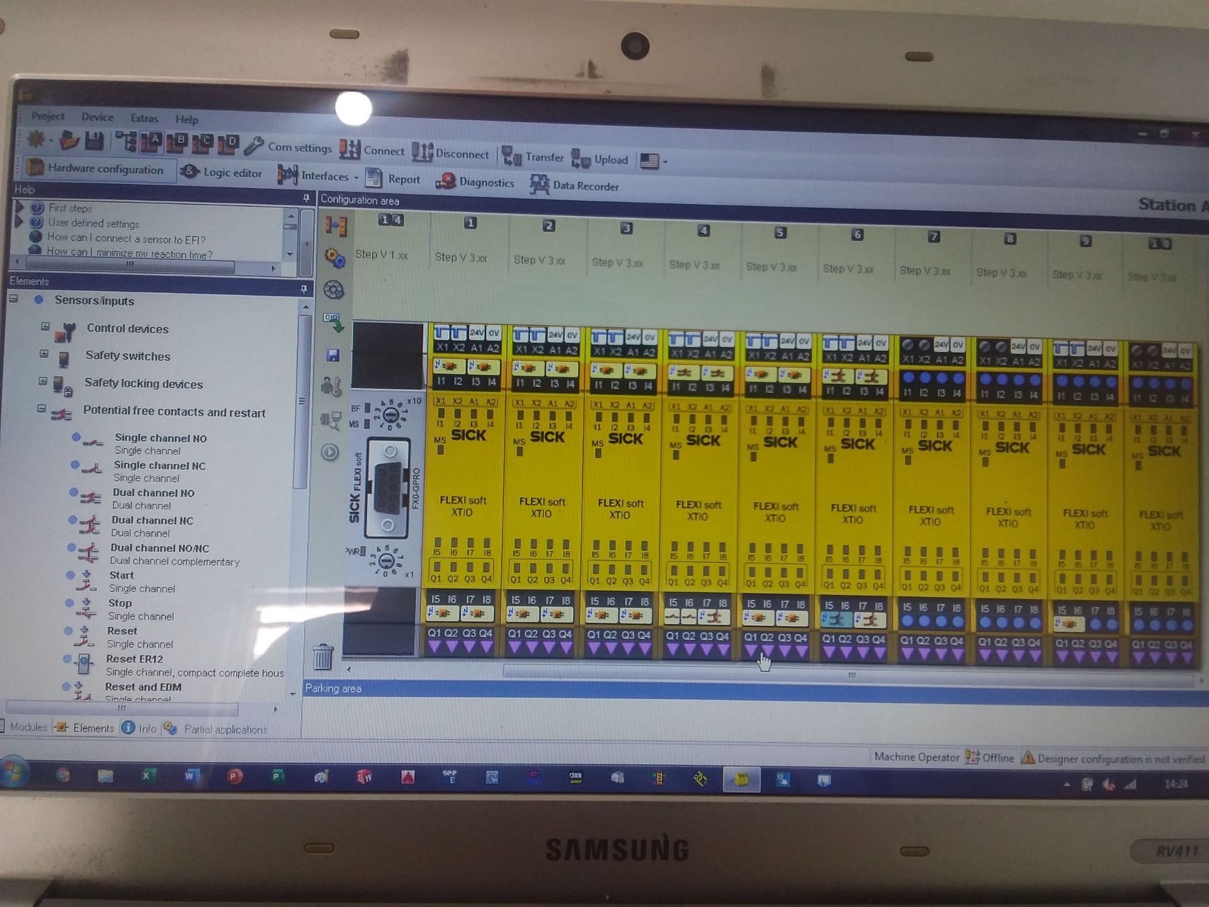The width and height of the screenshot is (1209, 907).
Task: Open Com settings wrench tool
Action: (254, 146)
